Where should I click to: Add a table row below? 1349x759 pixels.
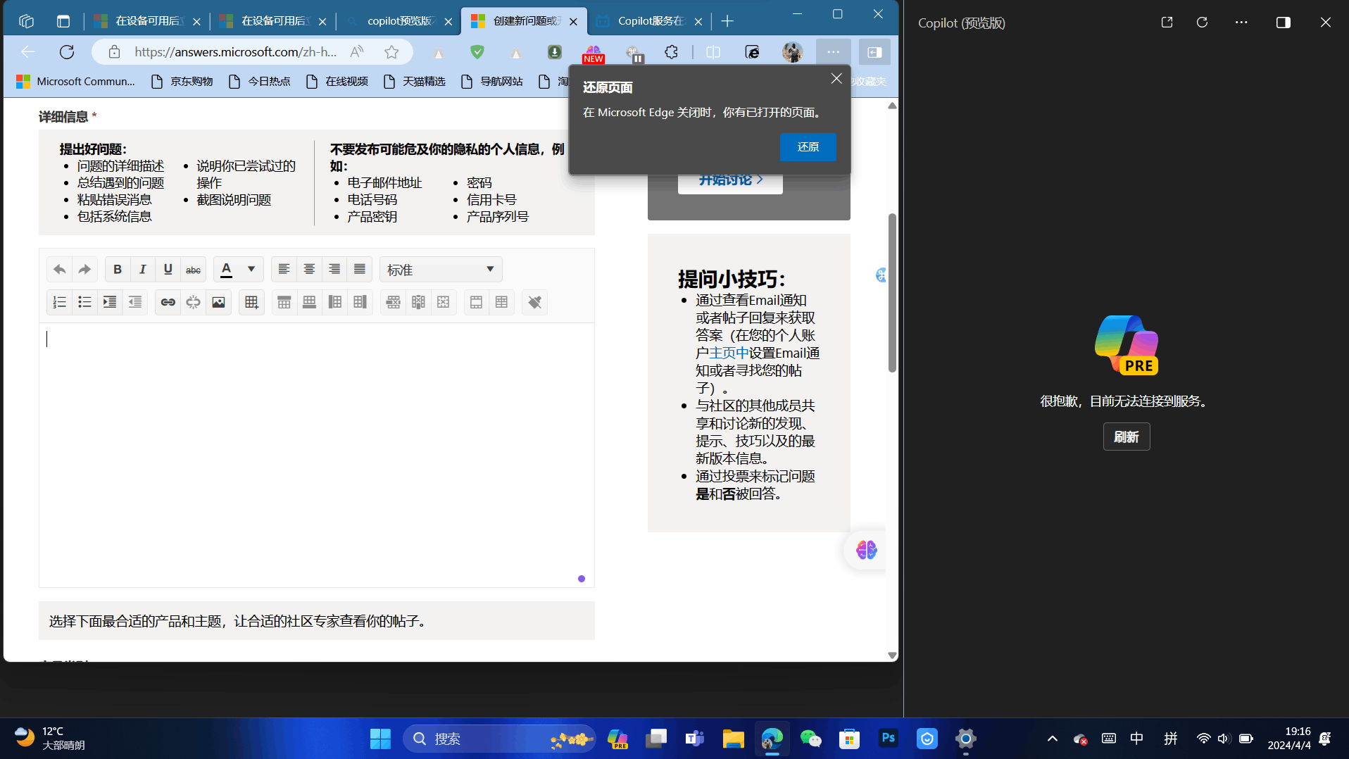[309, 302]
